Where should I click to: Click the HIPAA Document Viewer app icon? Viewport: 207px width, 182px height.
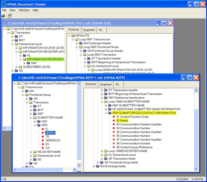click(3, 4)
